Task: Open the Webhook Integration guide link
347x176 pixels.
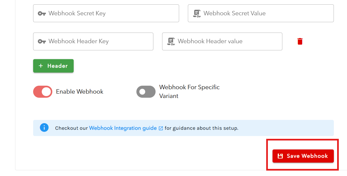Action: point(123,128)
